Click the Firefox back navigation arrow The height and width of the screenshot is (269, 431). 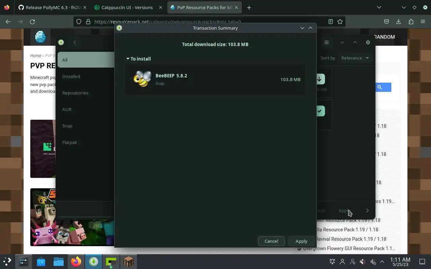pos(8,22)
